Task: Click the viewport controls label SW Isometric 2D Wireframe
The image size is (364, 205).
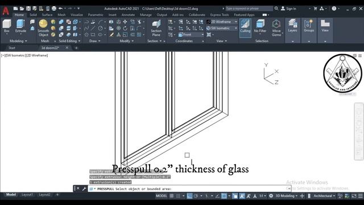Action: [24, 55]
